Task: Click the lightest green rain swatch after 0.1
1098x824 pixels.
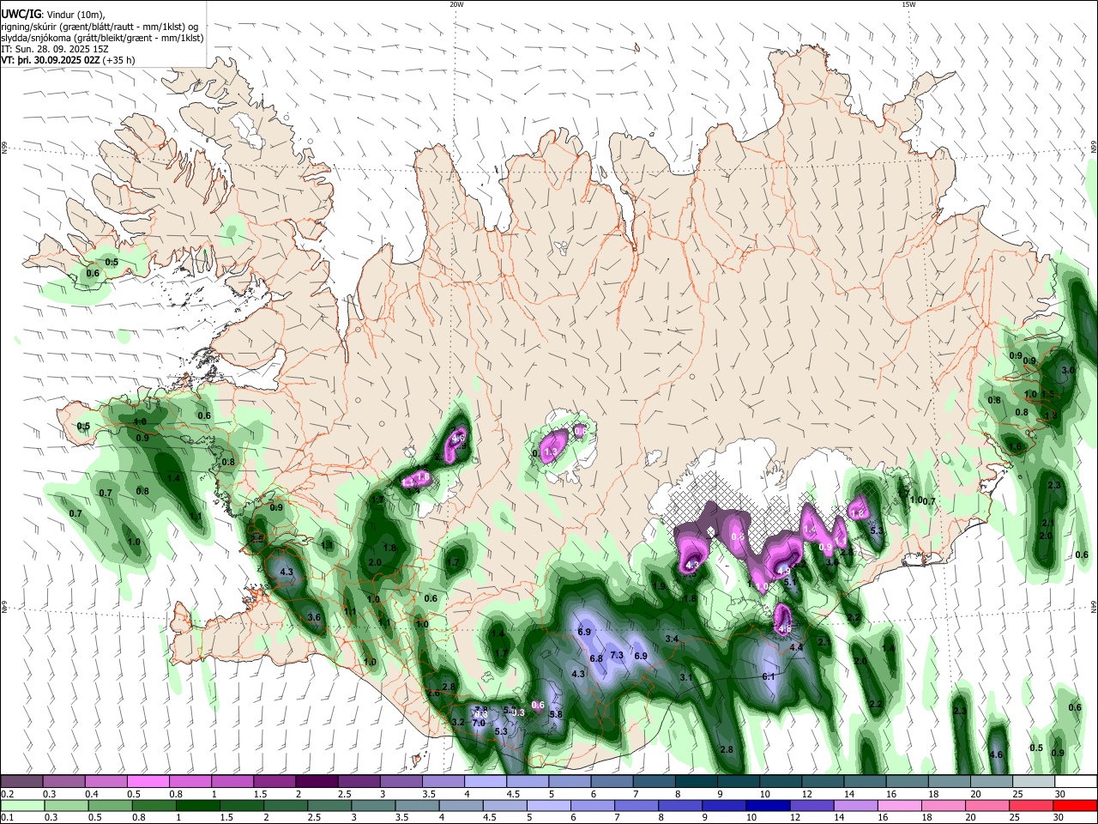Action: pyautogui.click(x=22, y=806)
